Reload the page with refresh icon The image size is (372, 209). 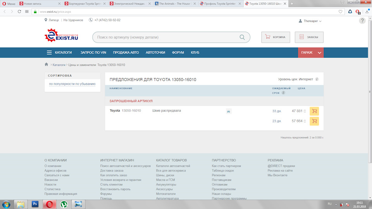pyautogui.click(x=19, y=11)
